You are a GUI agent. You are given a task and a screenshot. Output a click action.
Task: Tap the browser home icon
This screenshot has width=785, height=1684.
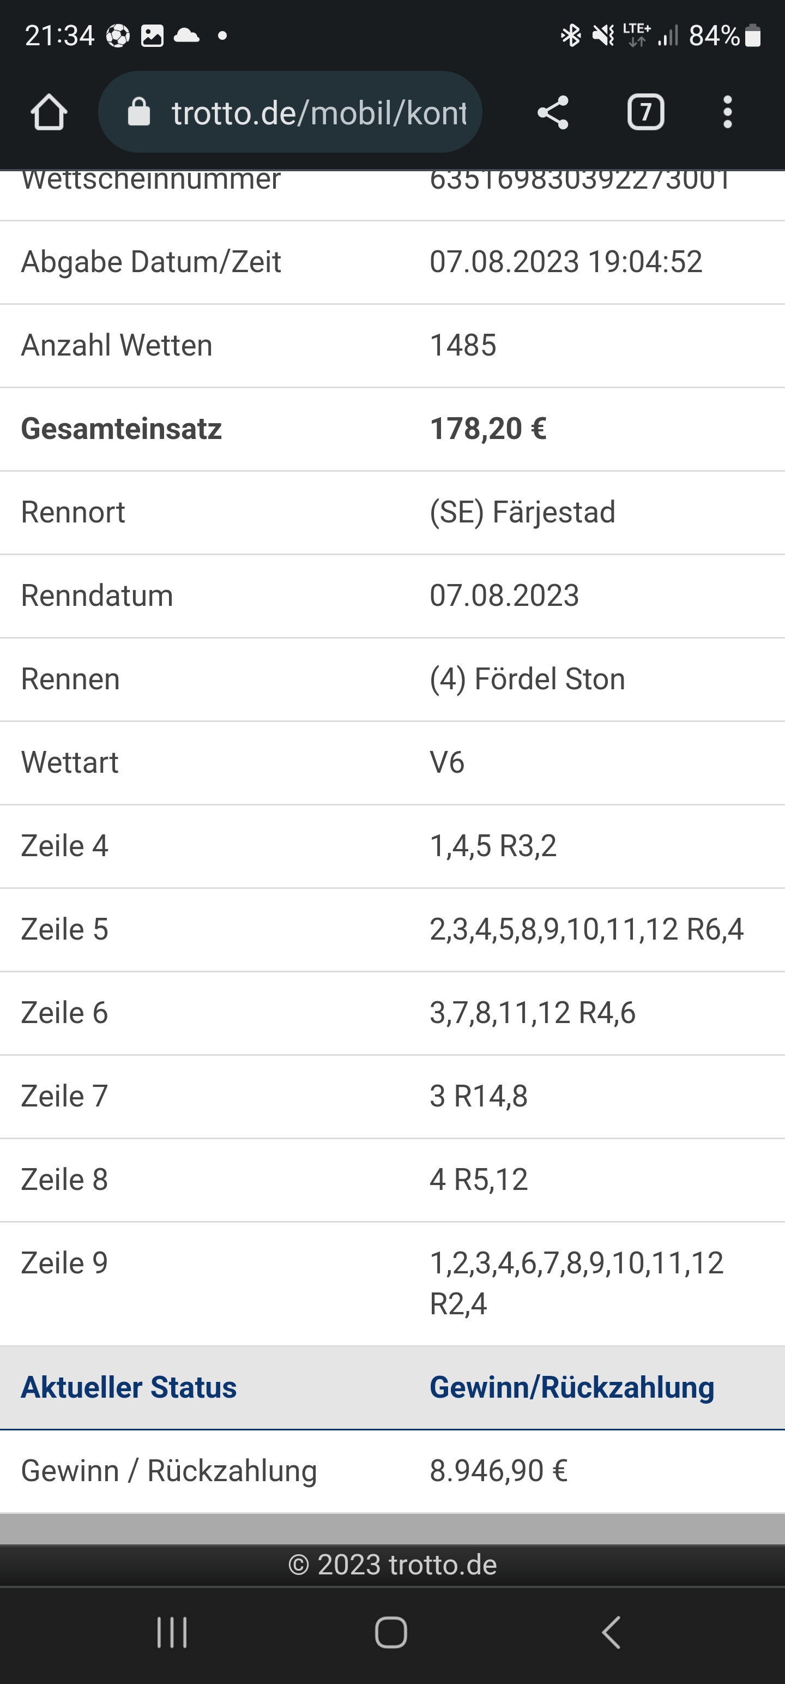click(49, 112)
